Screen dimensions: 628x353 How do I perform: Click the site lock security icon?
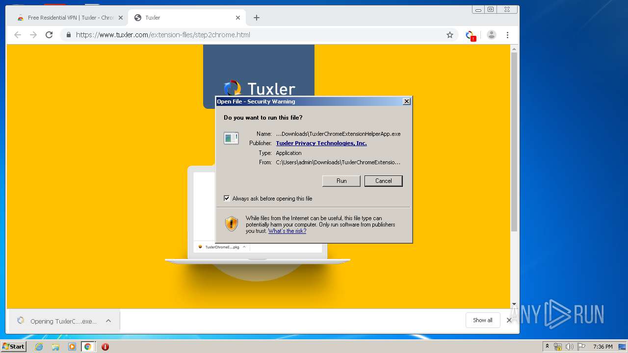tap(68, 35)
